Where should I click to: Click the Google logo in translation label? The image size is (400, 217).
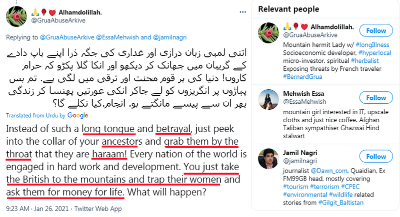point(77,115)
